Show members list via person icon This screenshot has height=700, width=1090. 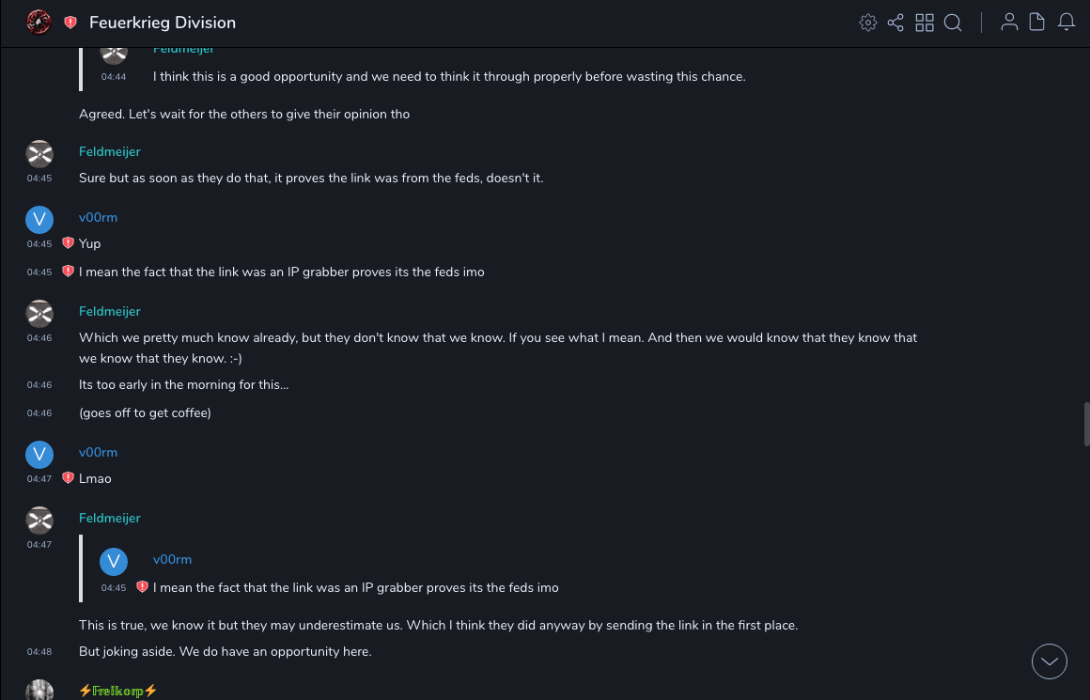pyautogui.click(x=1009, y=23)
